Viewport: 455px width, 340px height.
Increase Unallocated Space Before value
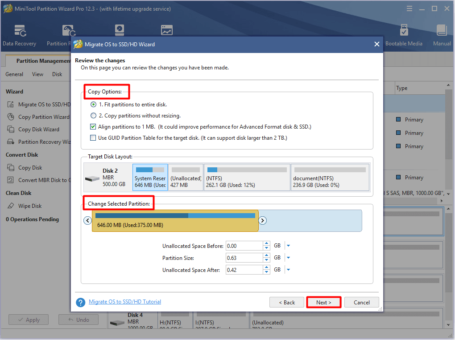(x=267, y=243)
